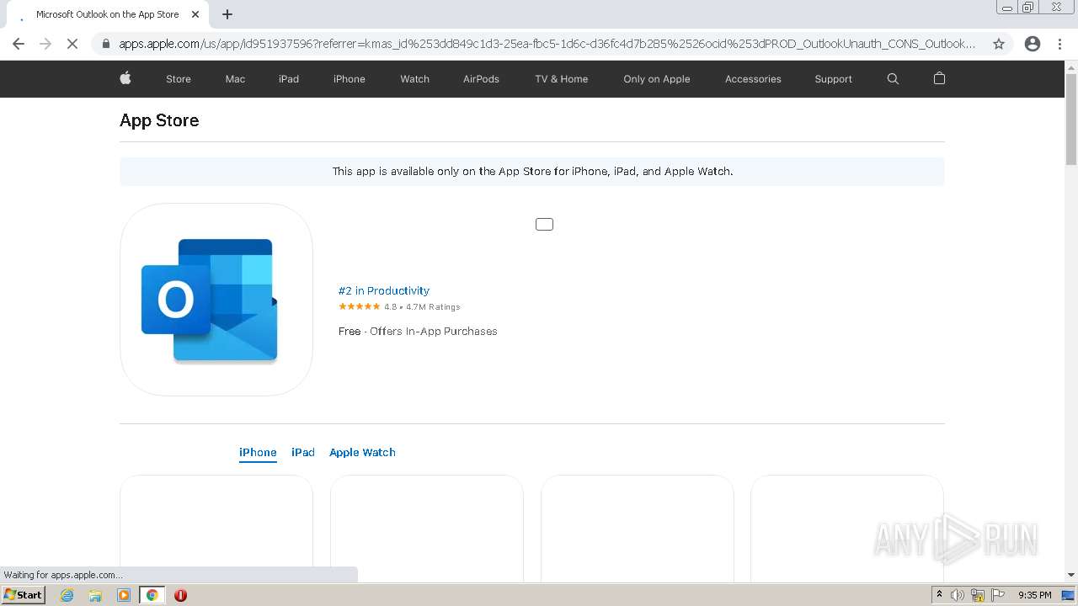Open the Support menu item
This screenshot has height=606, width=1078.
coord(833,79)
